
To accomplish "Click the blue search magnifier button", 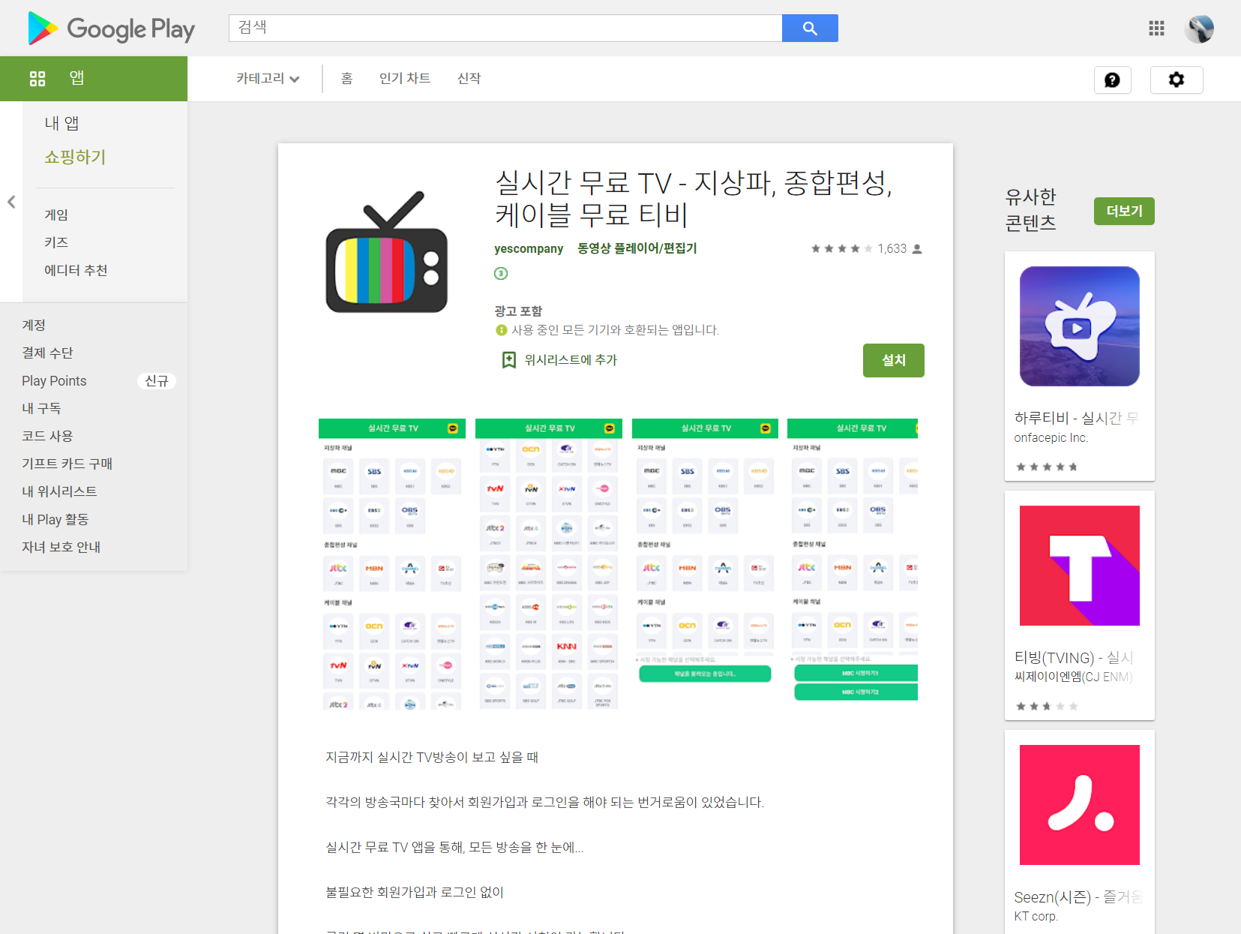I will pos(810,28).
